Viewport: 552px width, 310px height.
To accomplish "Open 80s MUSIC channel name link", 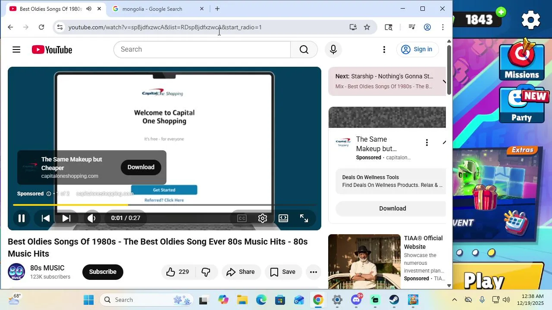I will [47, 268].
